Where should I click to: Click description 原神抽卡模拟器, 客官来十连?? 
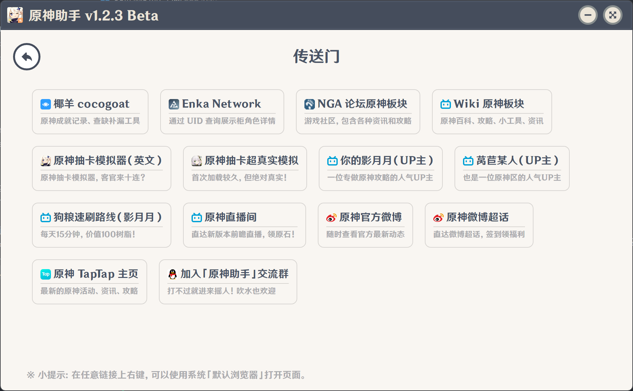[93, 178]
